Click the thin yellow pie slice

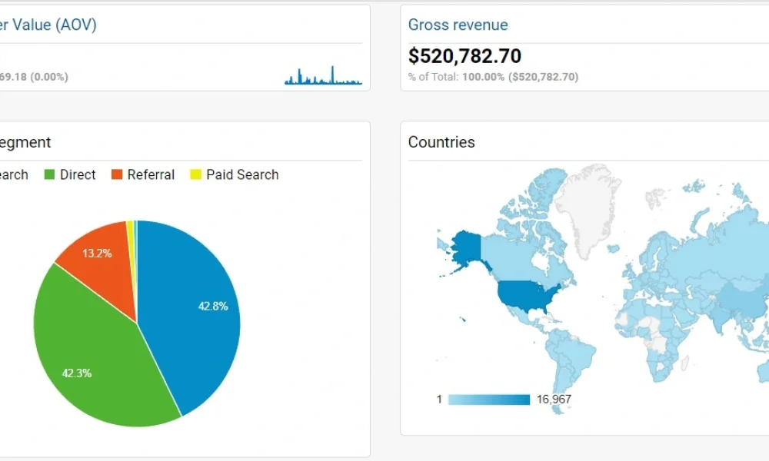click(x=131, y=230)
